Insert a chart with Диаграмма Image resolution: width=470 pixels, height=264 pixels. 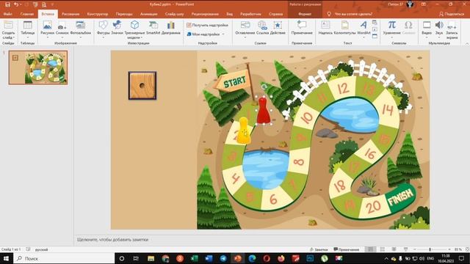pyautogui.click(x=171, y=28)
